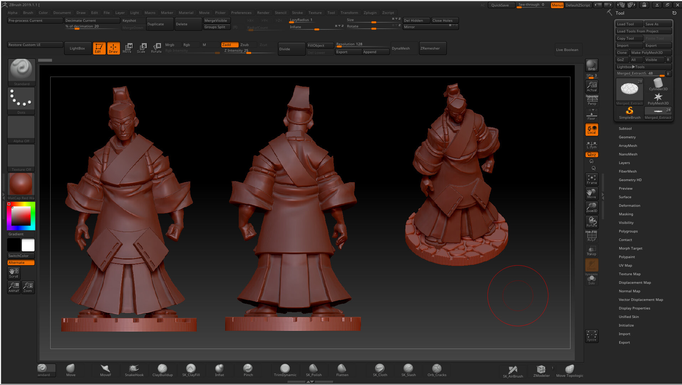Screen dimensions: 682x385
Task: Open the Preferences menu
Action: tap(241, 13)
